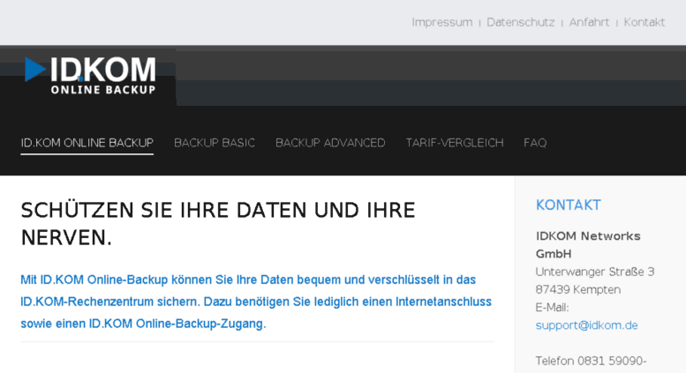
Task: Select the ID.KOM ONLINE BACKUP menu item
Action: click(x=87, y=143)
